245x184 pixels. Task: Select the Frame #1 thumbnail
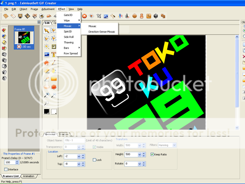pos(24,38)
